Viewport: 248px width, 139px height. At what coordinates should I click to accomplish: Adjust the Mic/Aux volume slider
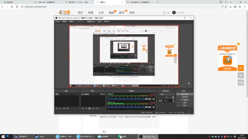[x=127, y=107]
